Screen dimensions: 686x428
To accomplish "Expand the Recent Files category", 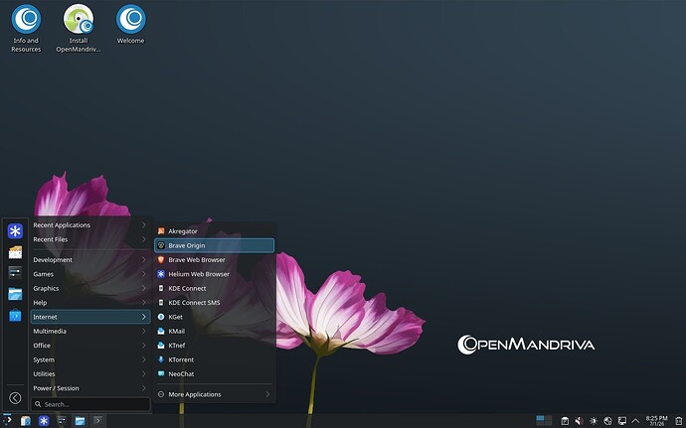I will [90, 239].
